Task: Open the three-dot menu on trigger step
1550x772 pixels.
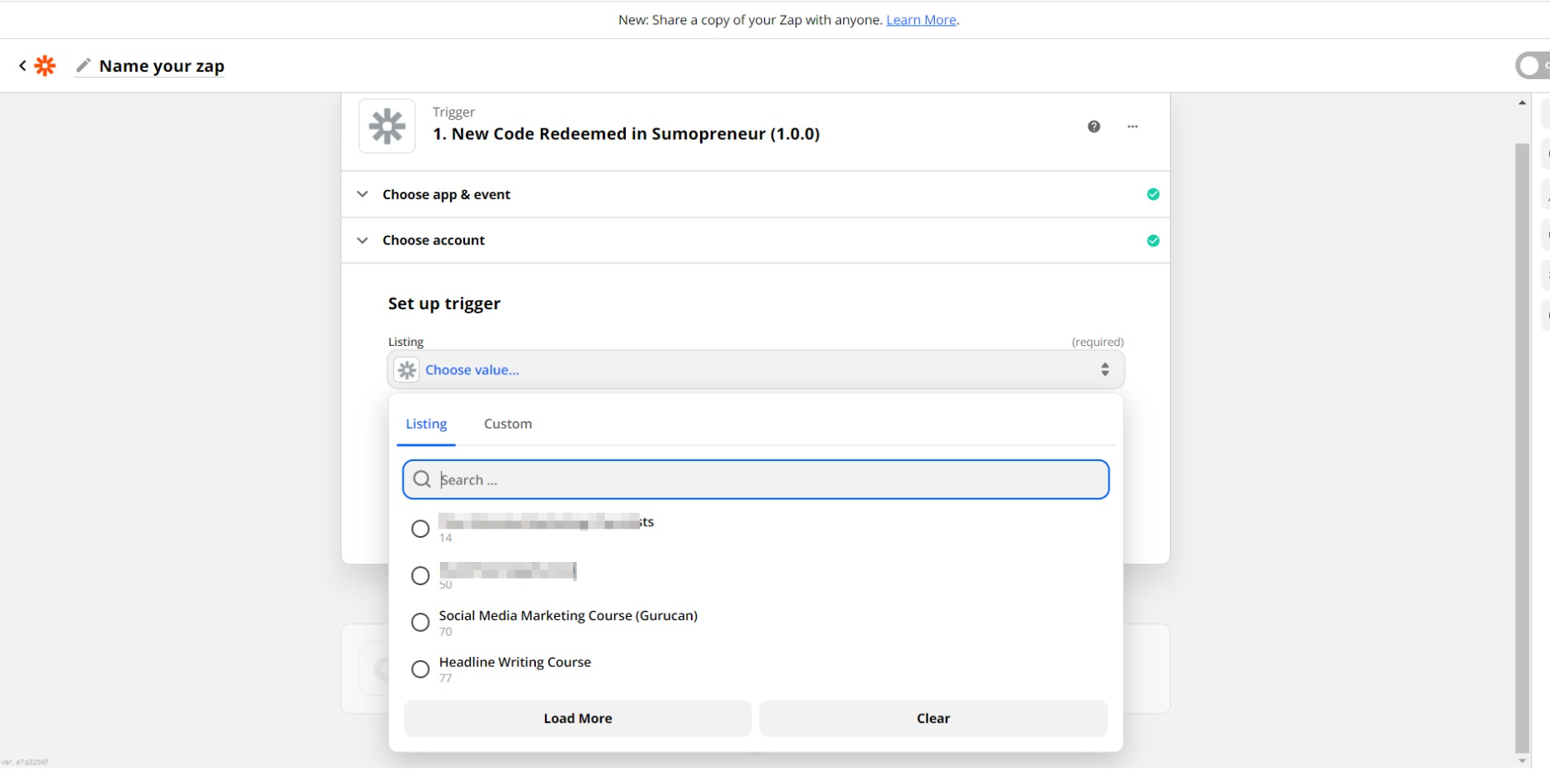Action: [x=1132, y=126]
